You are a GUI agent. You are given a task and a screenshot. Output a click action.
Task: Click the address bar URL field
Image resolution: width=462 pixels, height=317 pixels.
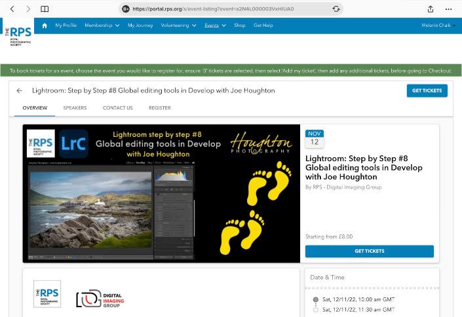click(x=231, y=9)
